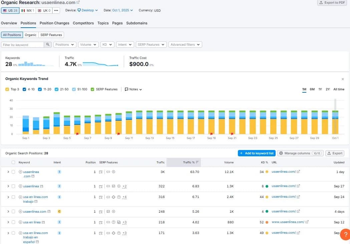Add keyword 'usaenlinea' via plus icon
The width and height of the screenshot is (350, 244).
[20, 186]
